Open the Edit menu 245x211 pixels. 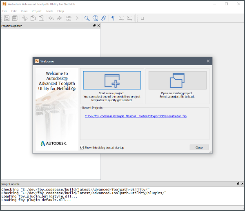[x=14, y=11]
